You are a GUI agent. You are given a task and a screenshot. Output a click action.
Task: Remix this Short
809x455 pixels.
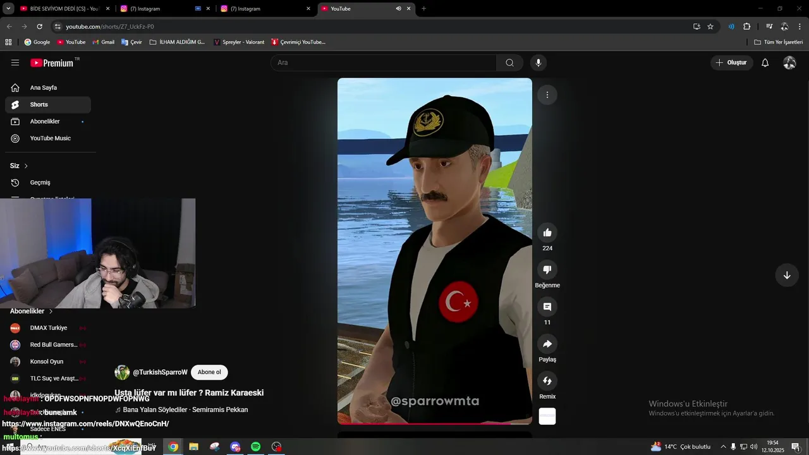pyautogui.click(x=547, y=381)
